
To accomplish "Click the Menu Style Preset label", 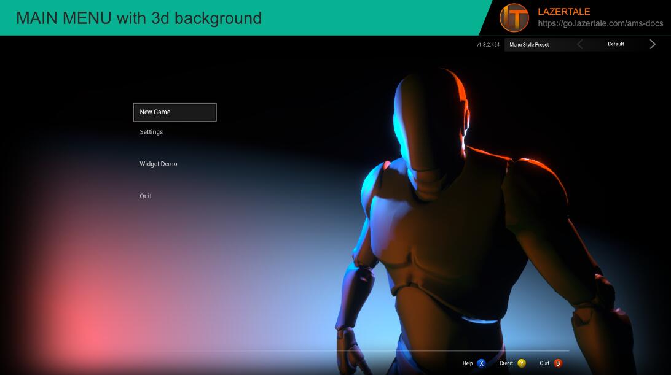I will coord(529,45).
